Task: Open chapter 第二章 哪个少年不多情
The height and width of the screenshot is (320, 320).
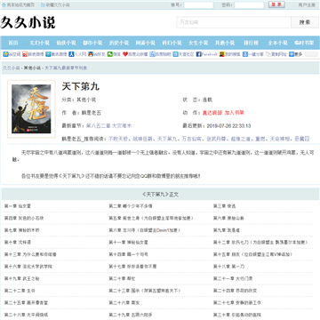Action: (x=131, y=206)
